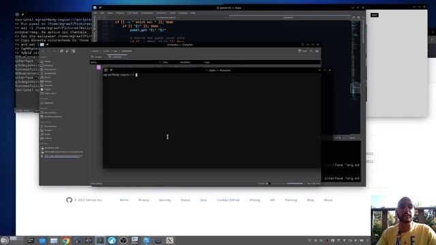Image resolution: width=436 pixels, height=245 pixels.
Task: Click the Exit button in gray window
Action: (375, 15)
